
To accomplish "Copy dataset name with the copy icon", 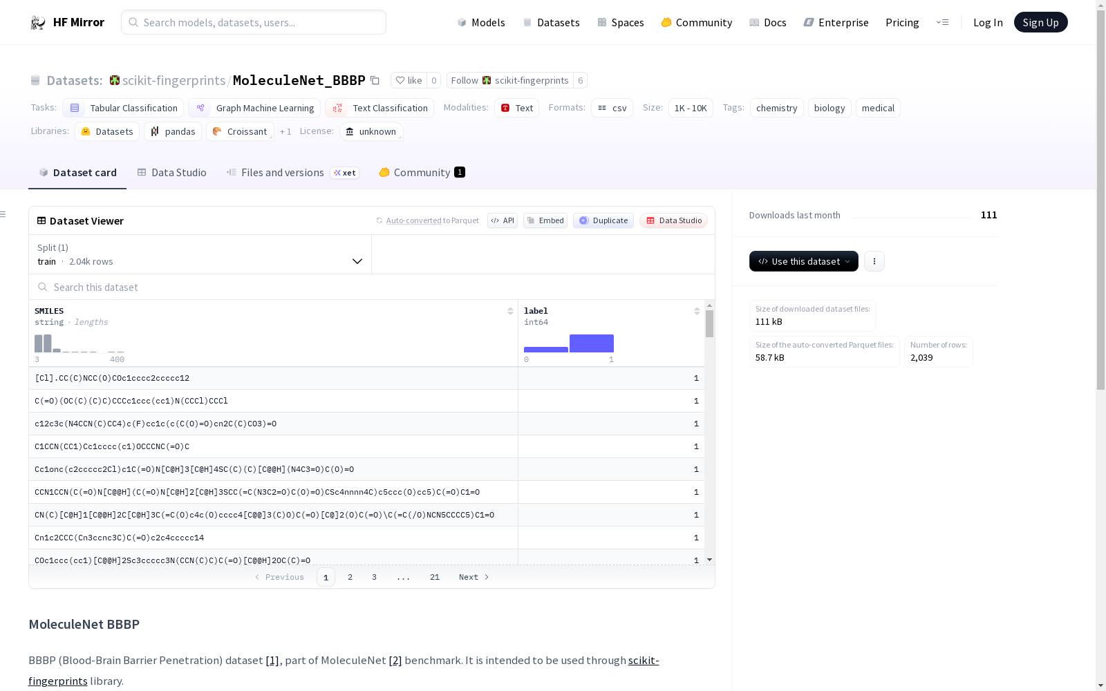I will 375,80.
